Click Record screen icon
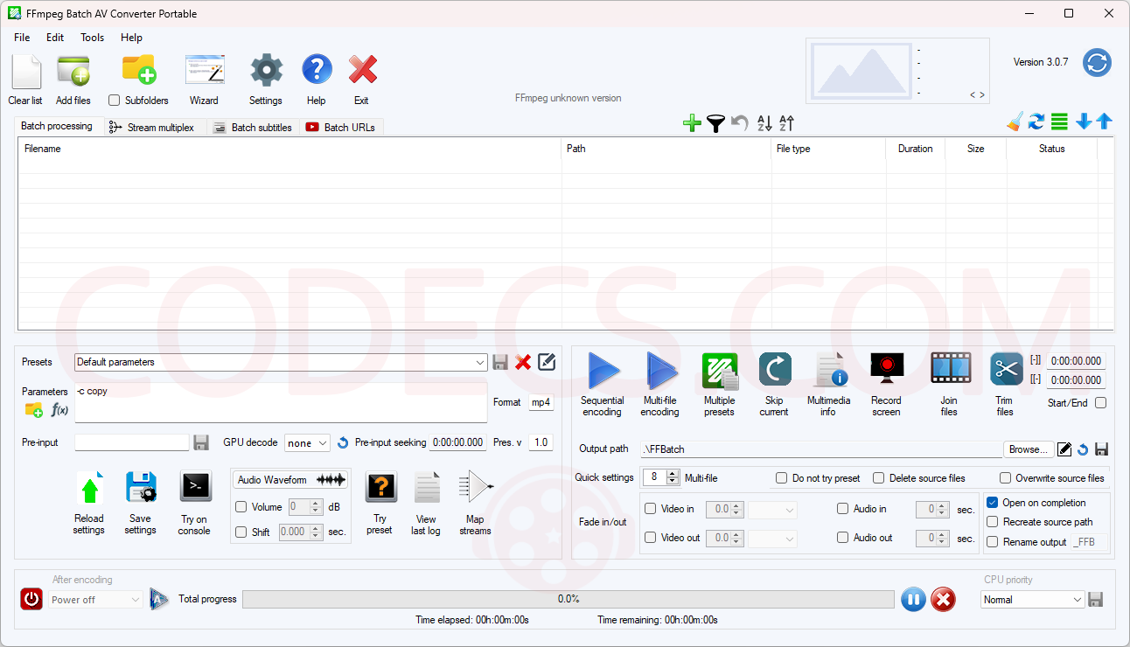This screenshot has width=1130, height=647. pyautogui.click(x=886, y=370)
